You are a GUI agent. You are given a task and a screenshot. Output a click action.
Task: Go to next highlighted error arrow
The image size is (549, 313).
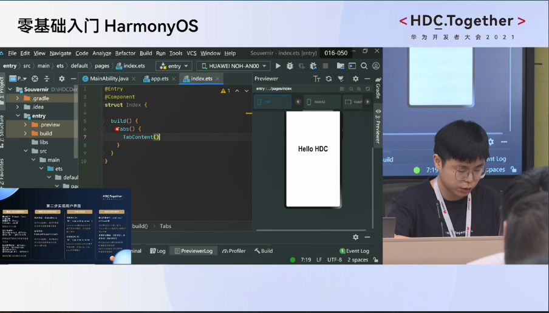tap(247, 91)
